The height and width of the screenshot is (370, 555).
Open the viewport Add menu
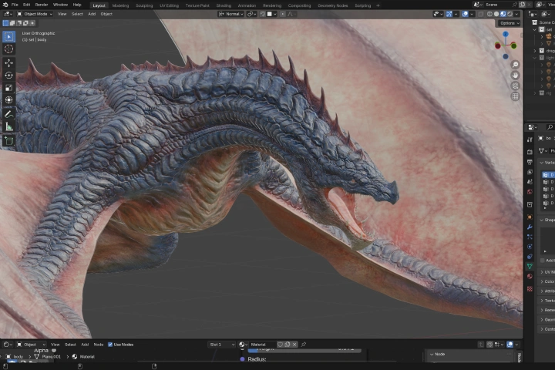(92, 14)
